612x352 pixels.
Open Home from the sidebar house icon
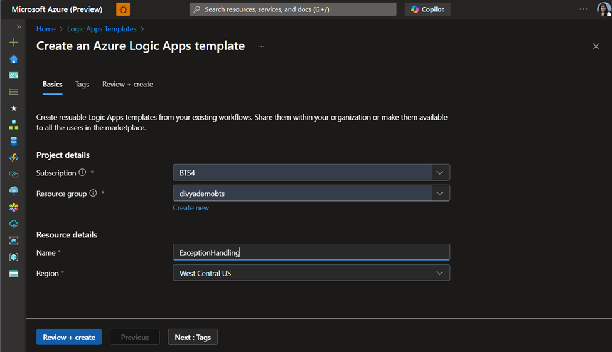(x=14, y=59)
